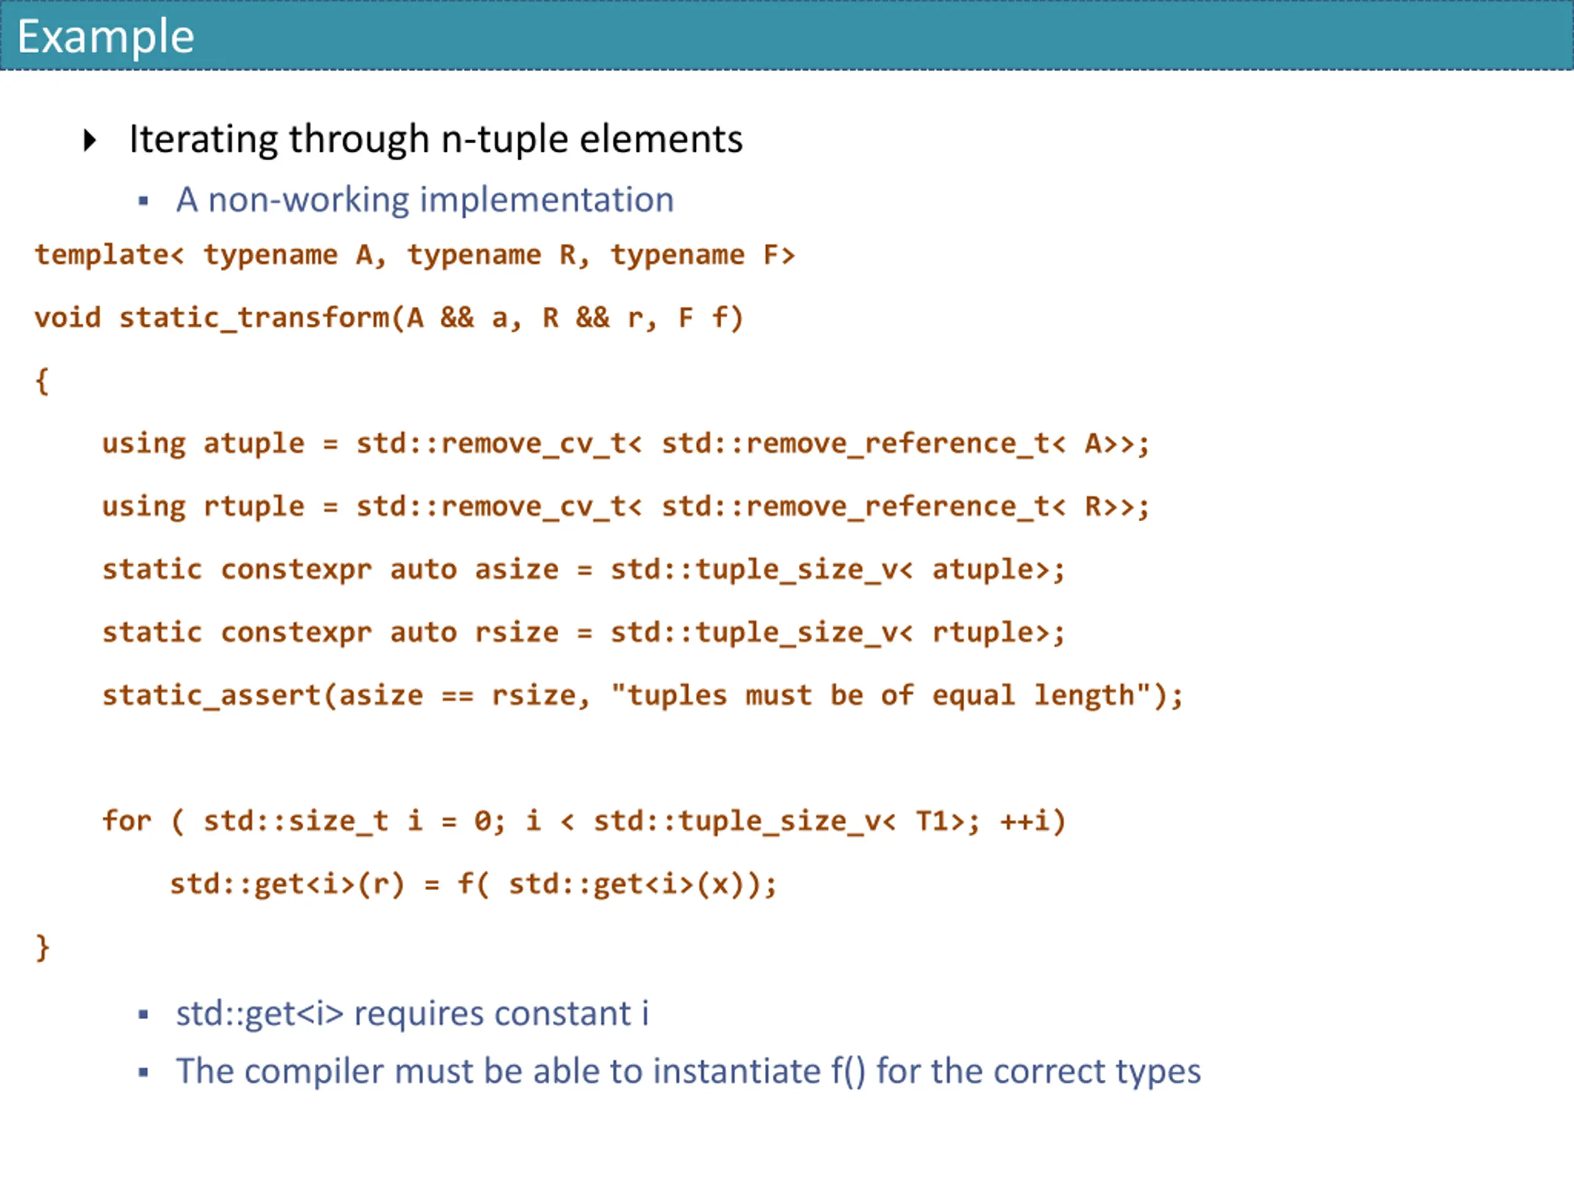Image resolution: width=1574 pixels, height=1180 pixels.
Task: Click the square bullet before A non-working
Action: 144,202
